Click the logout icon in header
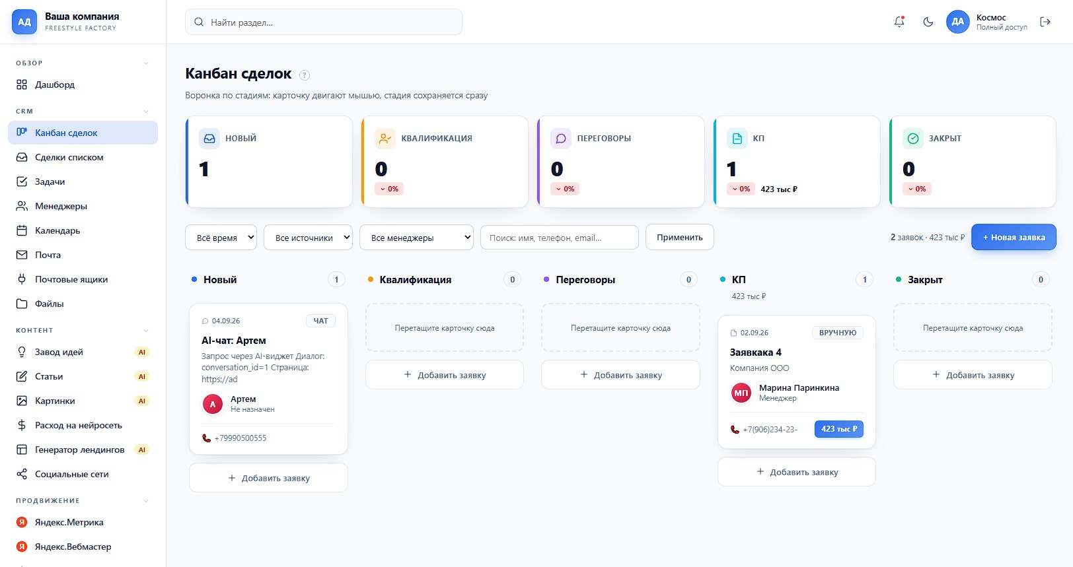Screen dimensions: 1073x567 1045,22
